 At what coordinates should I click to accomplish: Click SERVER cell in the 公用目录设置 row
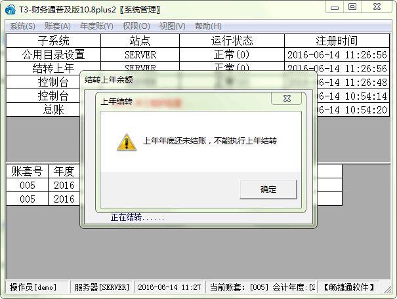tap(140, 54)
